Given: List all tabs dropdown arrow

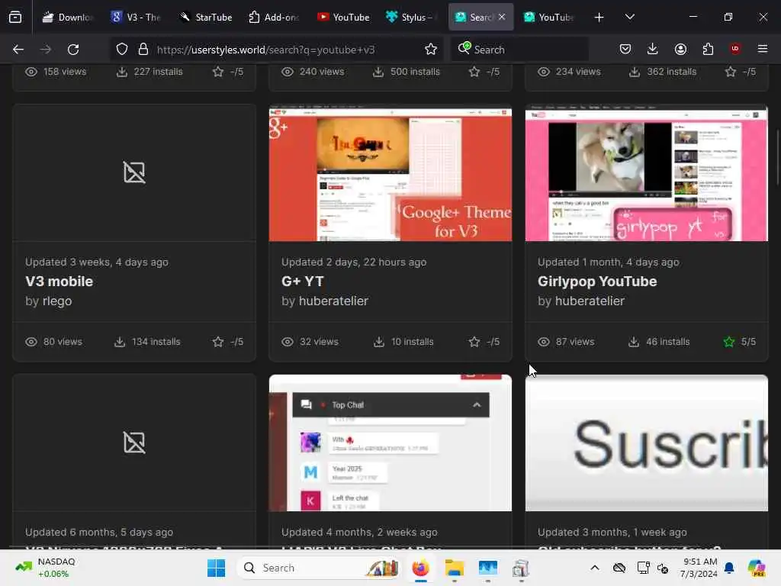Looking at the screenshot, I should click(629, 17).
